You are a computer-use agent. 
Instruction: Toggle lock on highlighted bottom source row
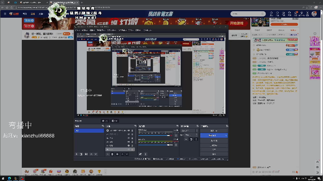[132, 149]
